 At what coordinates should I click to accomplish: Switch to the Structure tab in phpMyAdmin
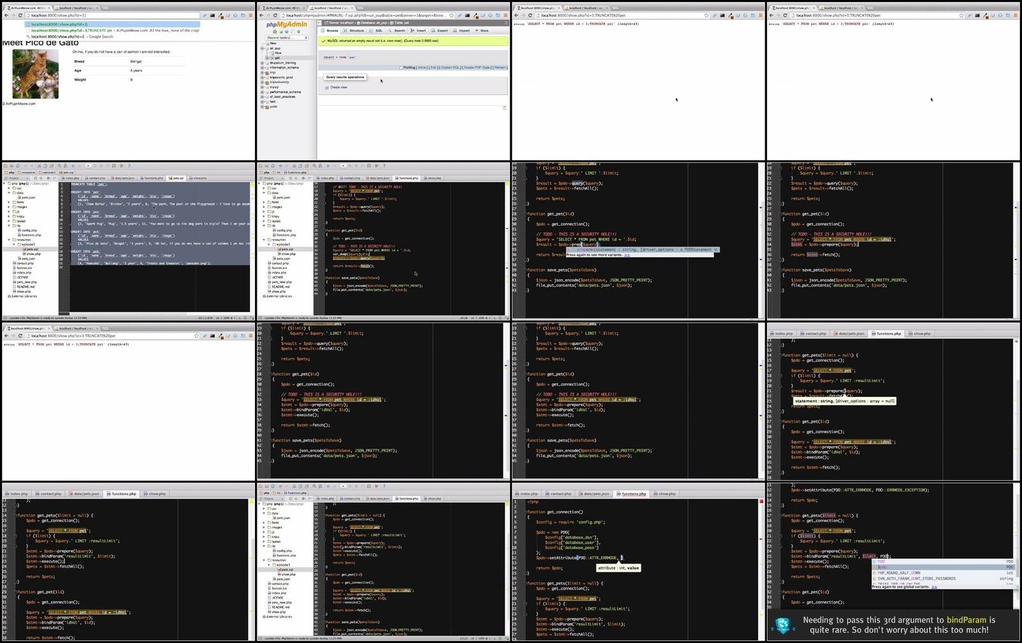tap(355, 31)
